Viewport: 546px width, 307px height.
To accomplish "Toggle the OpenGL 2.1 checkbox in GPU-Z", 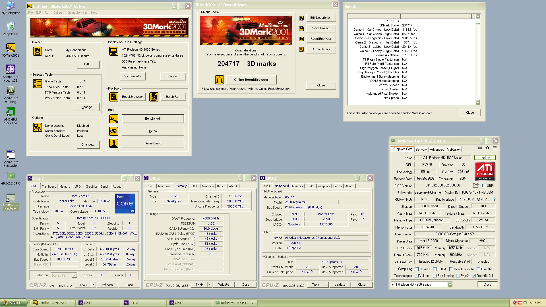I will [474, 276].
